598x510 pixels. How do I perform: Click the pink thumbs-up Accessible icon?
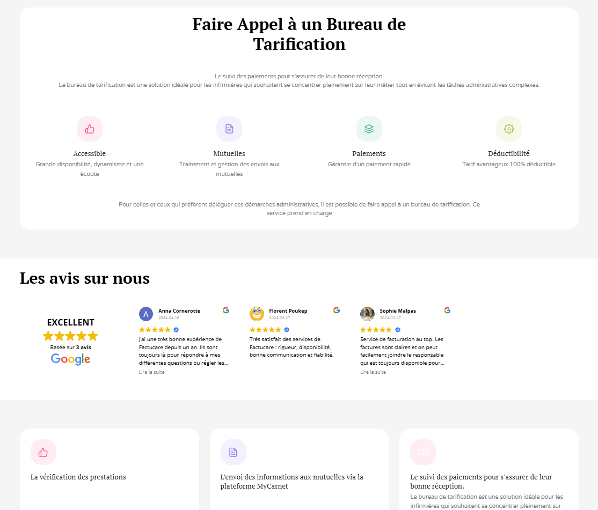coord(90,129)
